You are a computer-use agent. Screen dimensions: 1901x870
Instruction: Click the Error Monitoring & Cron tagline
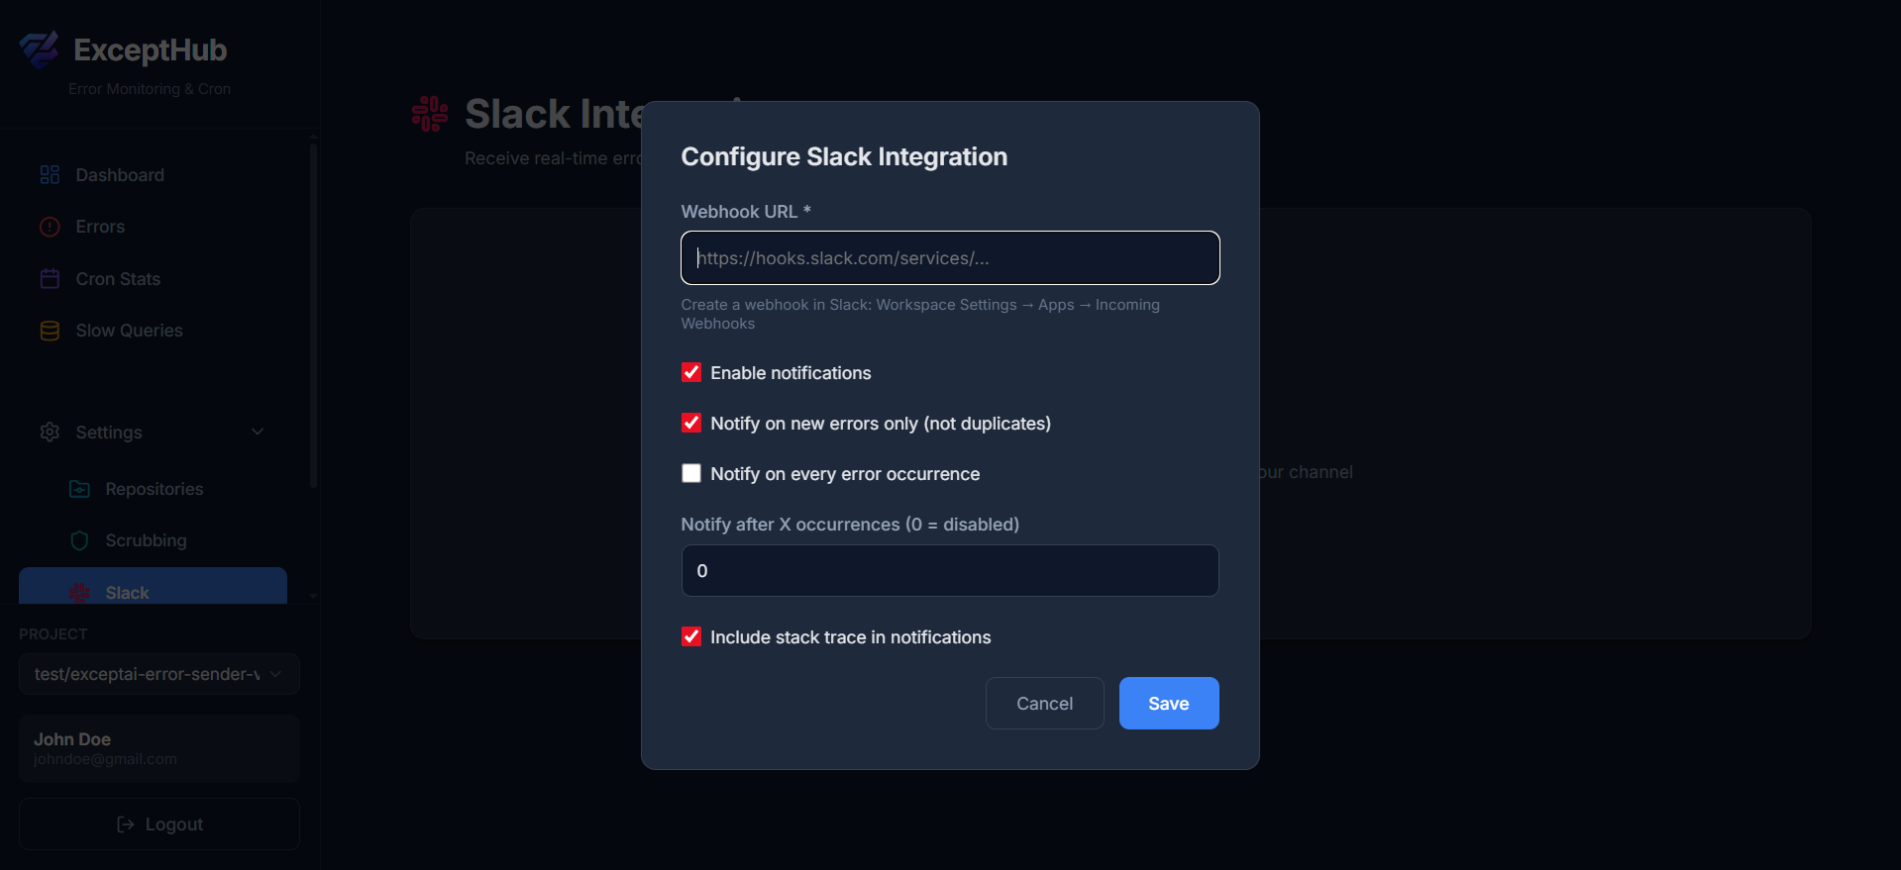point(150,89)
